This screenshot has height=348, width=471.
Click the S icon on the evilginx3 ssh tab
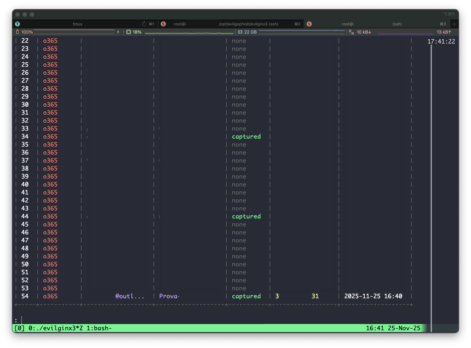(x=163, y=24)
